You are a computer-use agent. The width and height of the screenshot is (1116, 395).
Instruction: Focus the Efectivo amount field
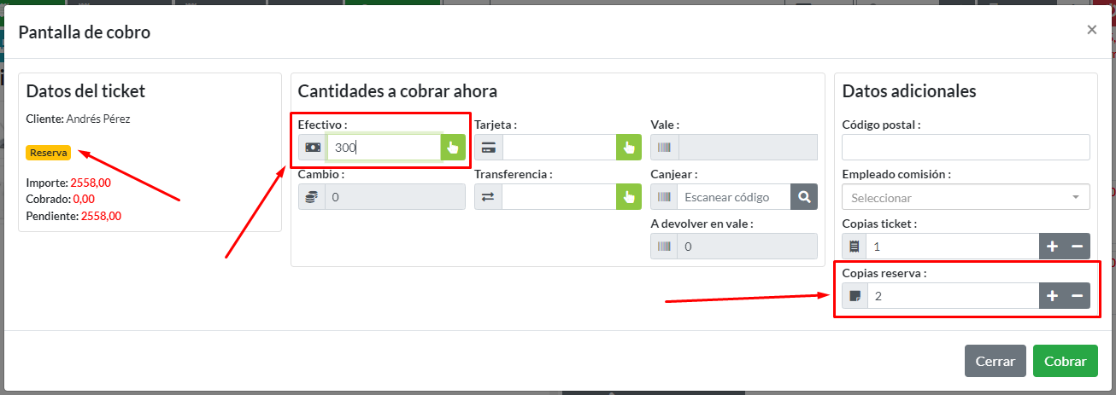(384, 148)
